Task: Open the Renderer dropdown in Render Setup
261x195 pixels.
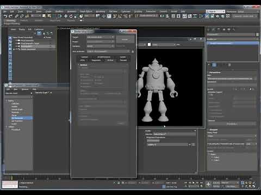Action: [101, 46]
